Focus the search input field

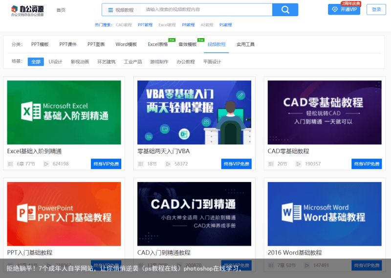[206, 10]
